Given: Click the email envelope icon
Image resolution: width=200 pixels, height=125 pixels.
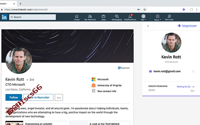Looking at the screenshot, I should point(151,71).
